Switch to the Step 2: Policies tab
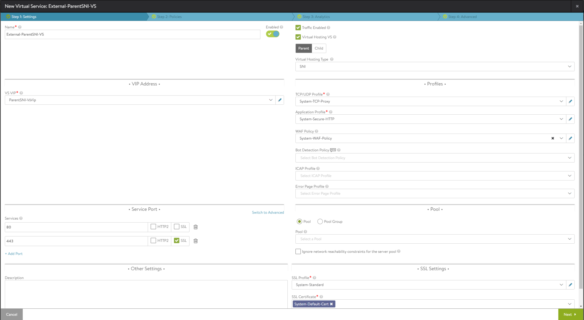 [169, 17]
